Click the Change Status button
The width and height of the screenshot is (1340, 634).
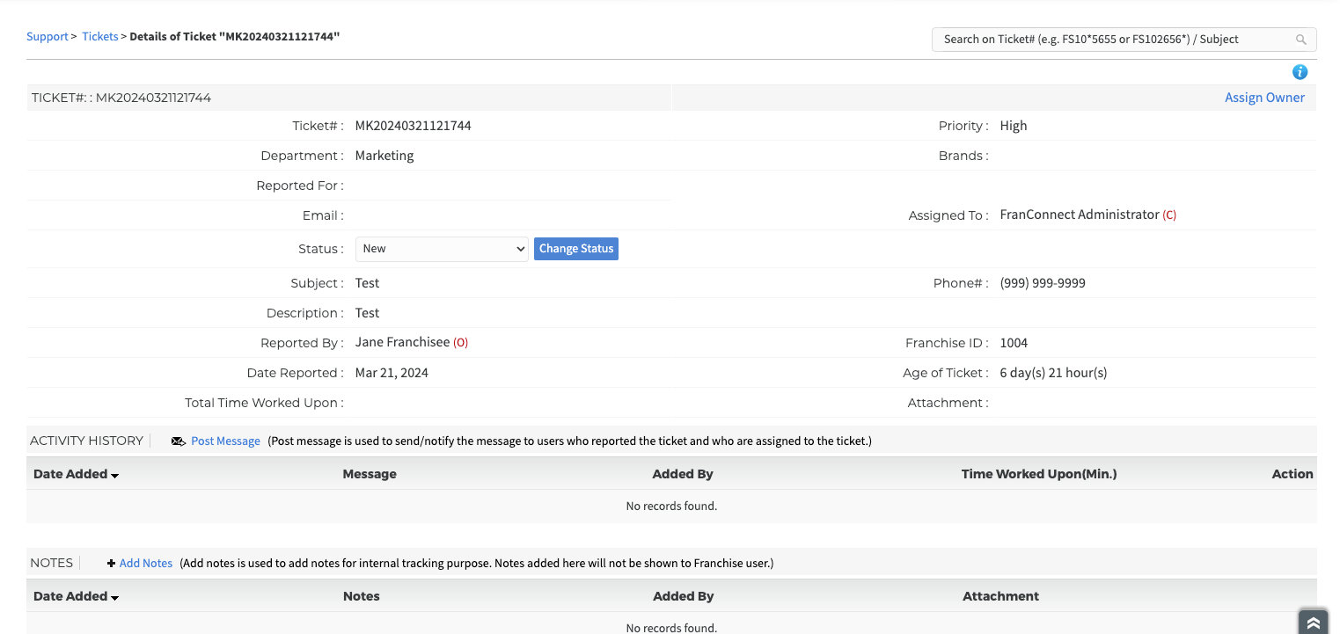tap(576, 249)
